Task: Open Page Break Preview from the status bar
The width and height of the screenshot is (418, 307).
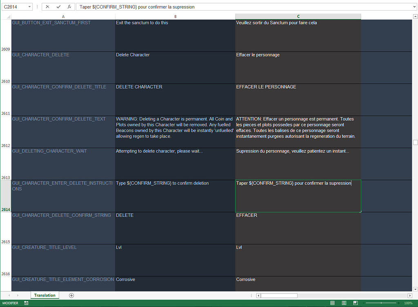Action: 355,303
